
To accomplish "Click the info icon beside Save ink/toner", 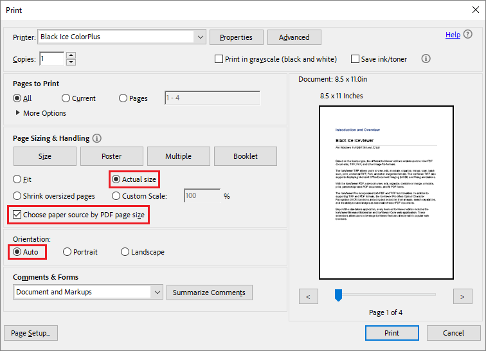I will (426, 59).
